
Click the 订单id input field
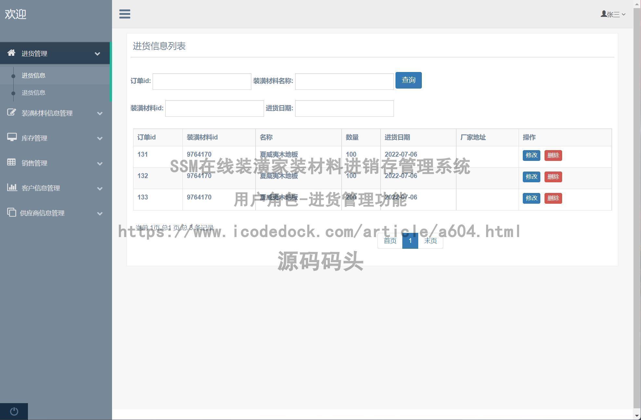pos(201,81)
